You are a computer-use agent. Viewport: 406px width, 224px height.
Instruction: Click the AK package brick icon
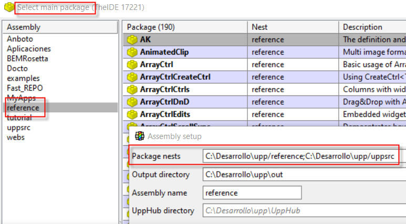tap(132, 39)
